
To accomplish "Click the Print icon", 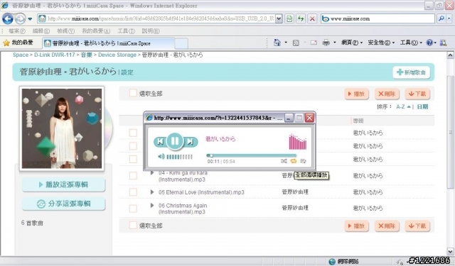I will (326, 43).
